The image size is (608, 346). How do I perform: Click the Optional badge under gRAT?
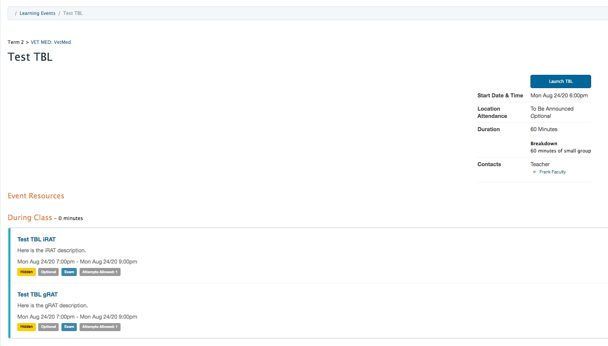coord(48,327)
